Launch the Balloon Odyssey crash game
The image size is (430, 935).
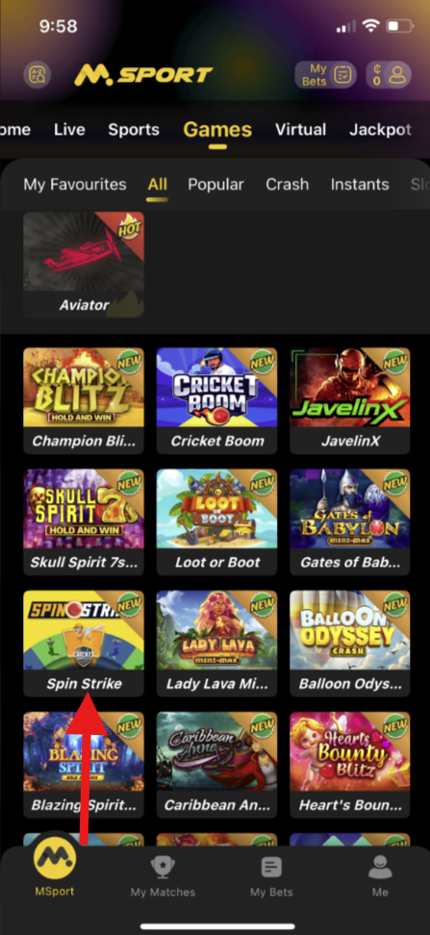click(350, 644)
